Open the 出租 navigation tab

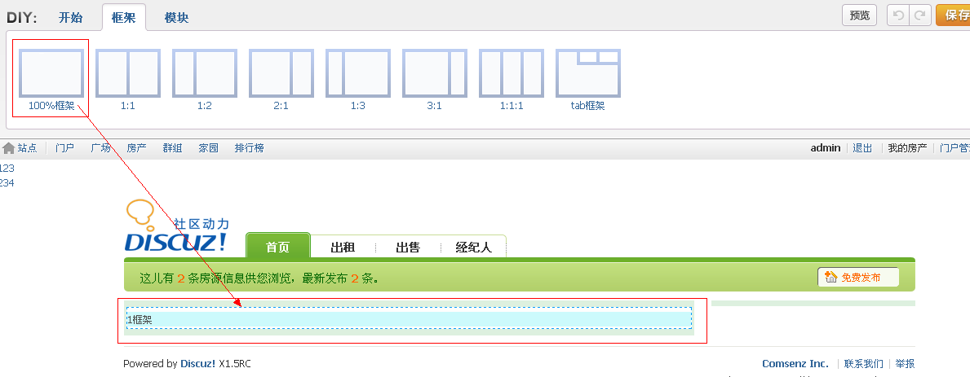343,247
